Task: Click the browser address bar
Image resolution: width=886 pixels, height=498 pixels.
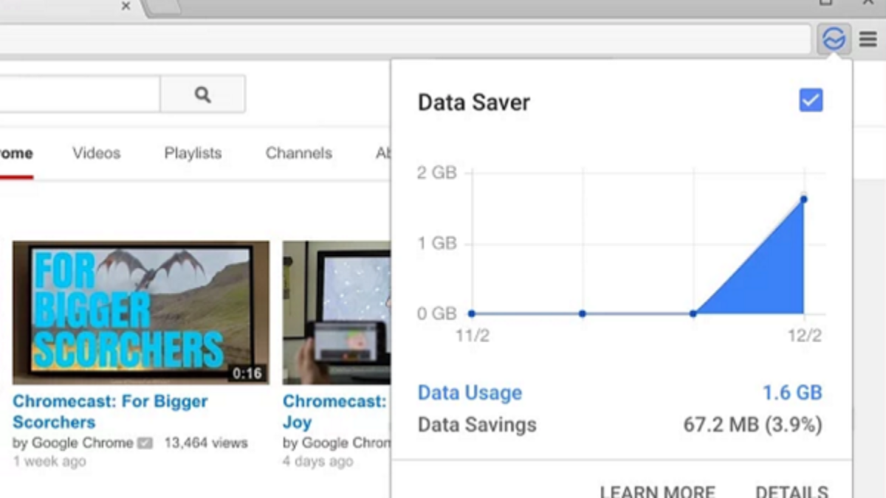Action: point(405,38)
